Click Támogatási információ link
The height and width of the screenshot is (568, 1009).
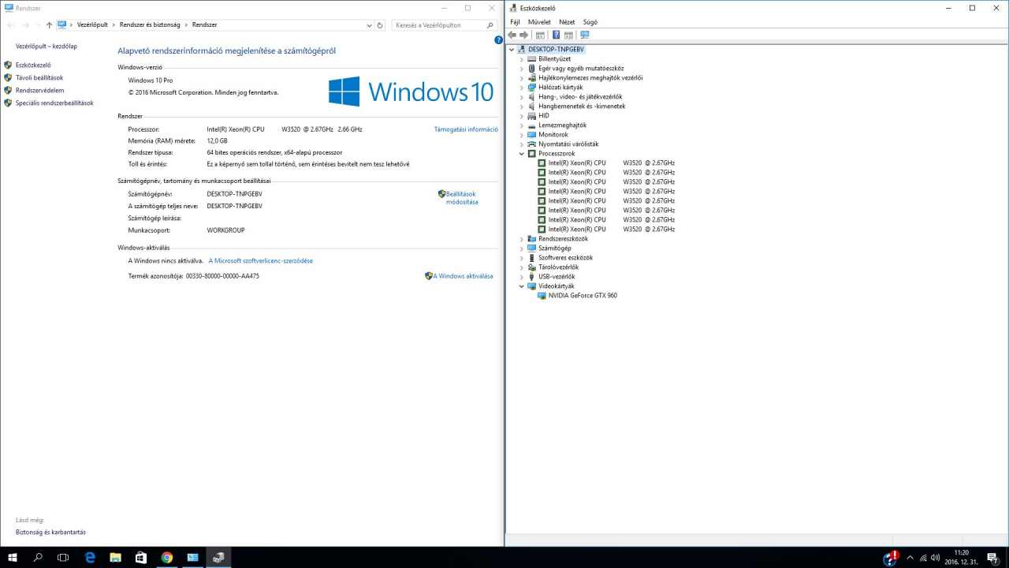click(x=466, y=129)
